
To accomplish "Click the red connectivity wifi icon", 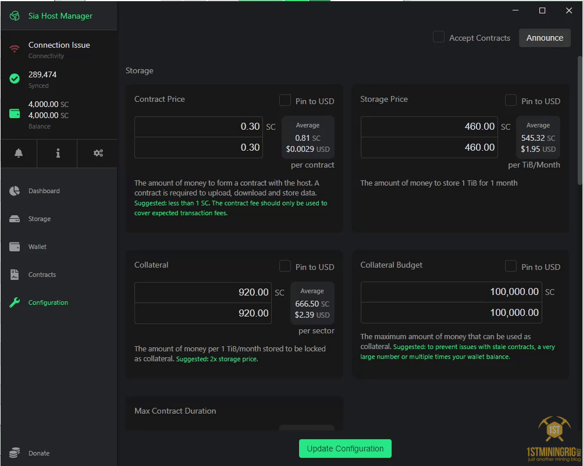I will point(15,49).
